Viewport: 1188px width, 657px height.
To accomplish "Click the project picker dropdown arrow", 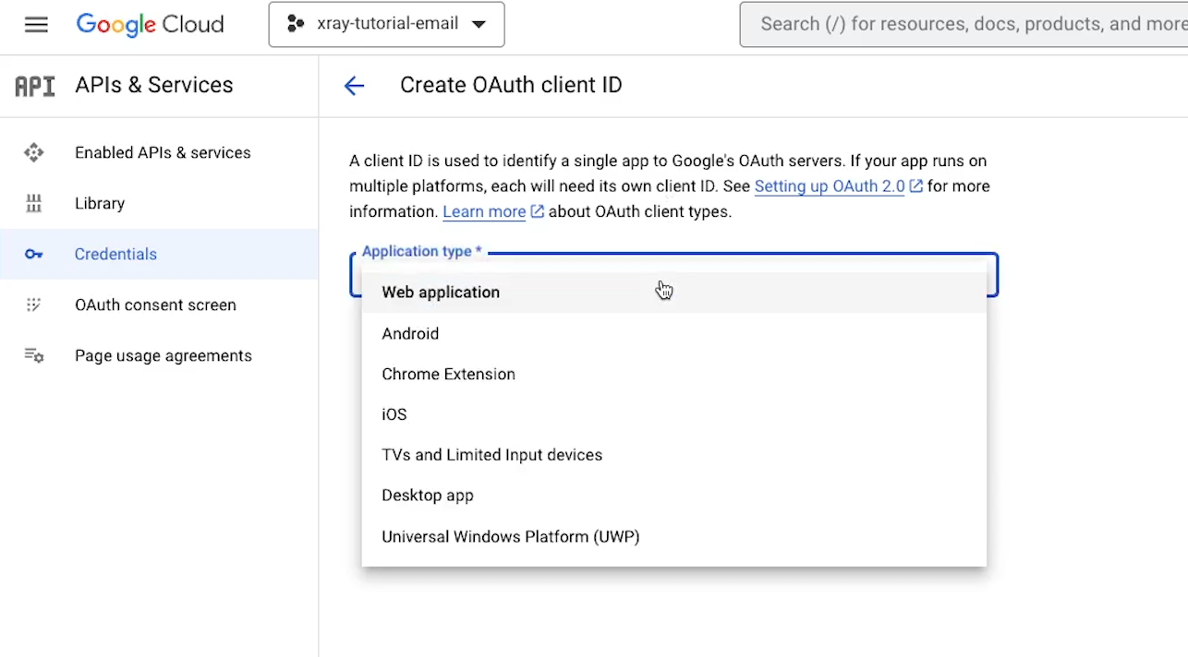I will click(479, 25).
